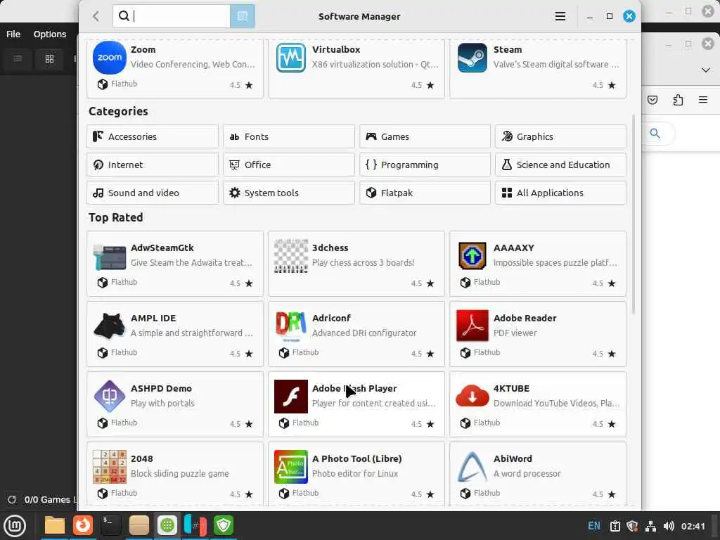This screenshot has width=720, height=540.
Task: Click the 'Play with portals' description
Action: tap(162, 403)
